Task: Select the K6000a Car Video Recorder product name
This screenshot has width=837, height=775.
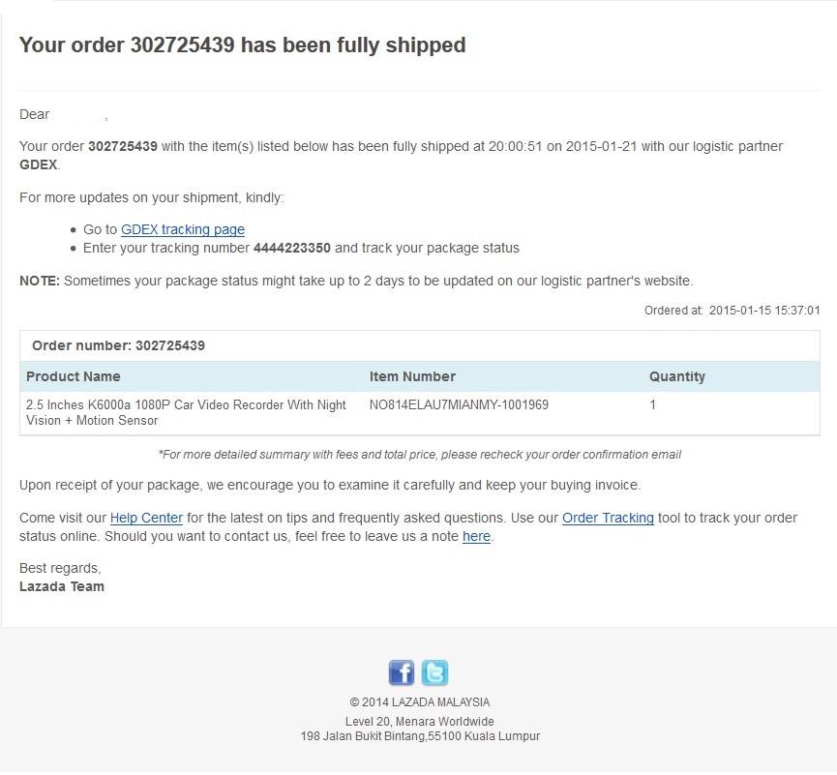Action: point(186,412)
